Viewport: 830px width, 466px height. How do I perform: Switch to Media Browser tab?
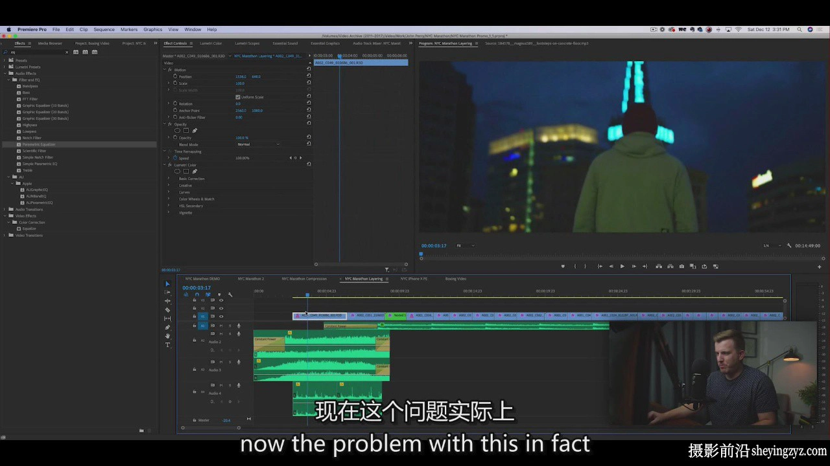point(50,43)
